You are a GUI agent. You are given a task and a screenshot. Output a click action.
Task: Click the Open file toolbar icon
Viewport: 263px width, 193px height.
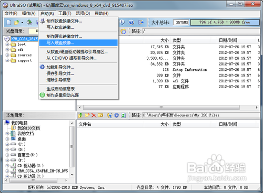pyautogui.click(x=17, y=22)
